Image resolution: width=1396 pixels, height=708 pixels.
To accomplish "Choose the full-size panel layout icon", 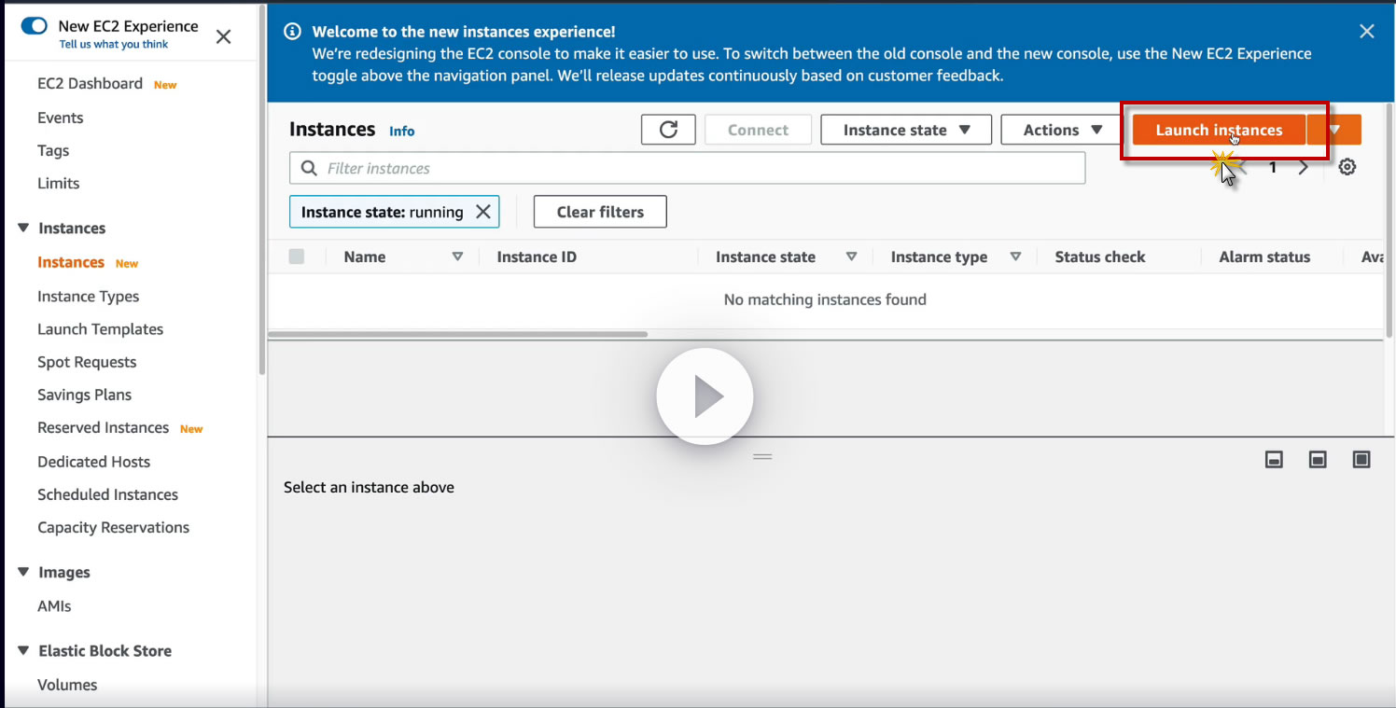I will tap(1361, 459).
